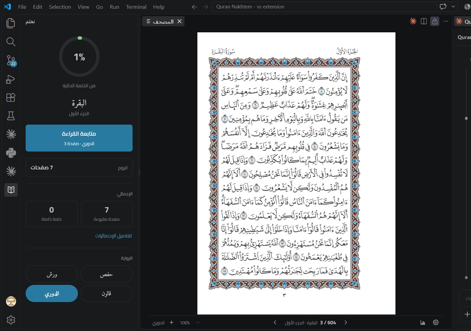
Task: Open the Selection menu
Action: tap(60, 7)
